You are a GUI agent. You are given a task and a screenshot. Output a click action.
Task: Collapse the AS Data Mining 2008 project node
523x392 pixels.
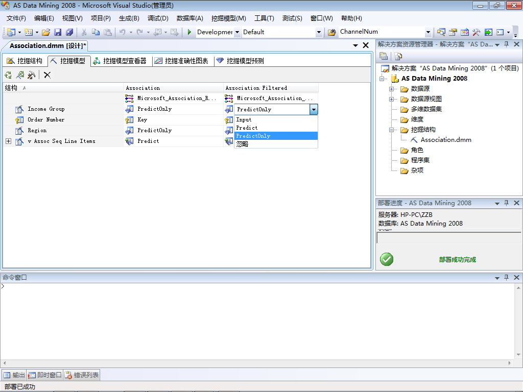point(382,79)
